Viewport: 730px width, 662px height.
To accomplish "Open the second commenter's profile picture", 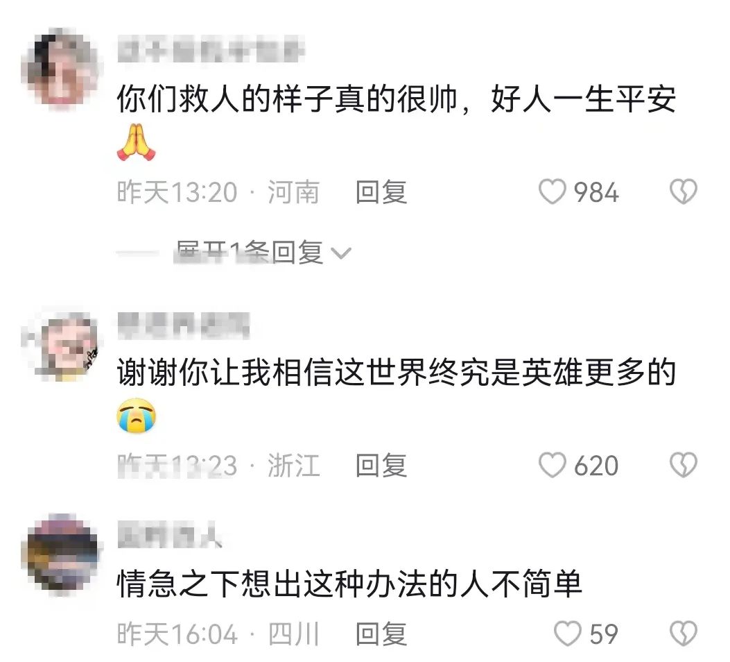I will click(61, 345).
